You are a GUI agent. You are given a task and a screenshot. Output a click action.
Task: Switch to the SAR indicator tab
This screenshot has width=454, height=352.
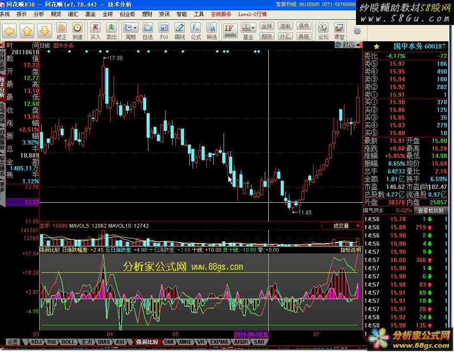point(259,342)
